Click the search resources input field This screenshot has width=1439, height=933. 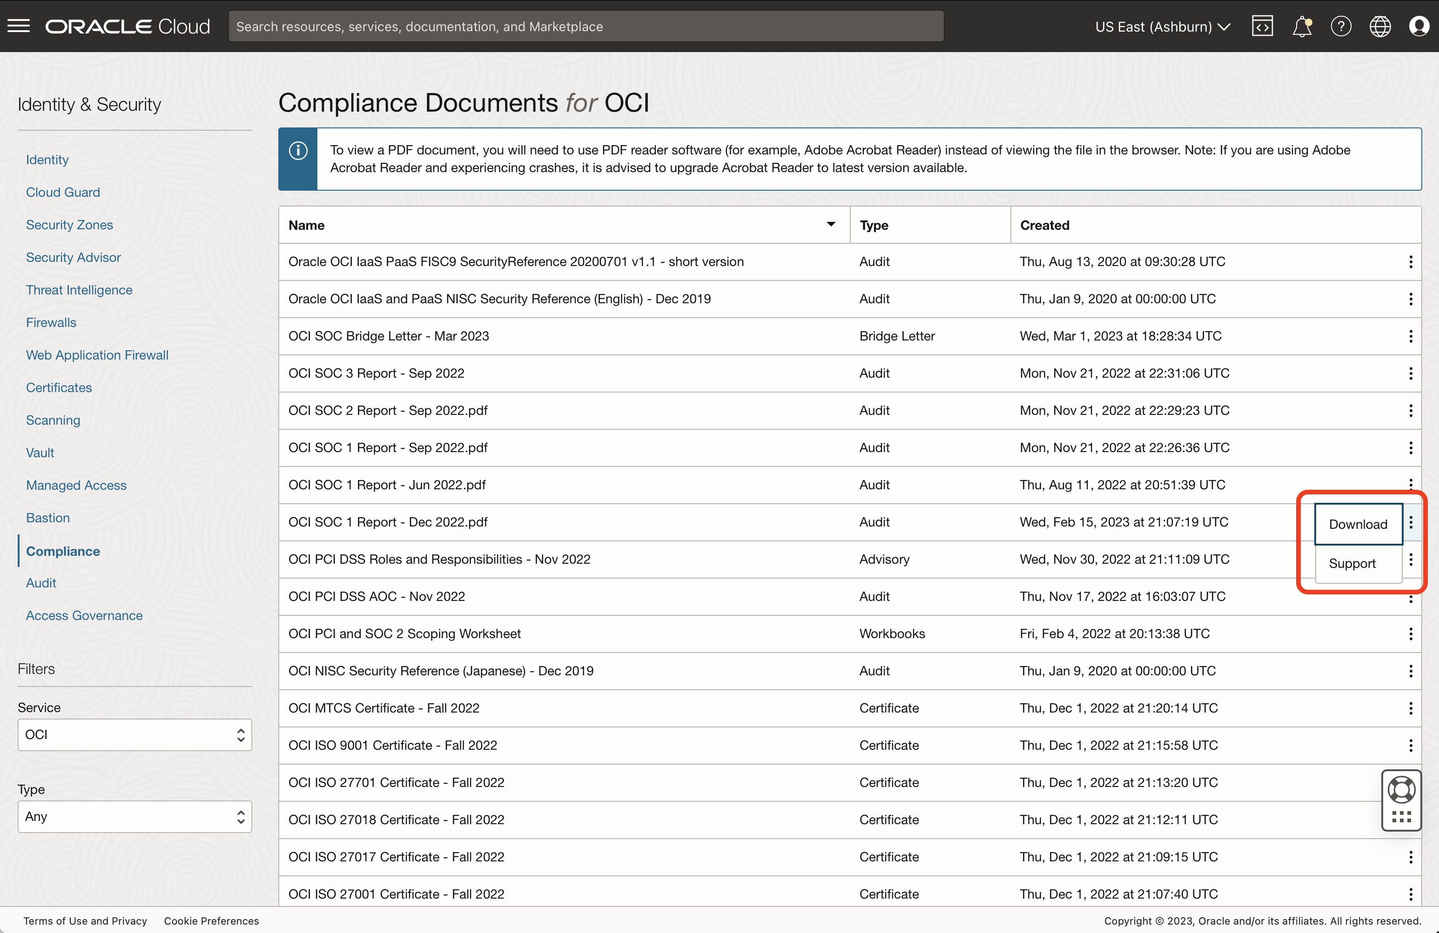click(586, 26)
